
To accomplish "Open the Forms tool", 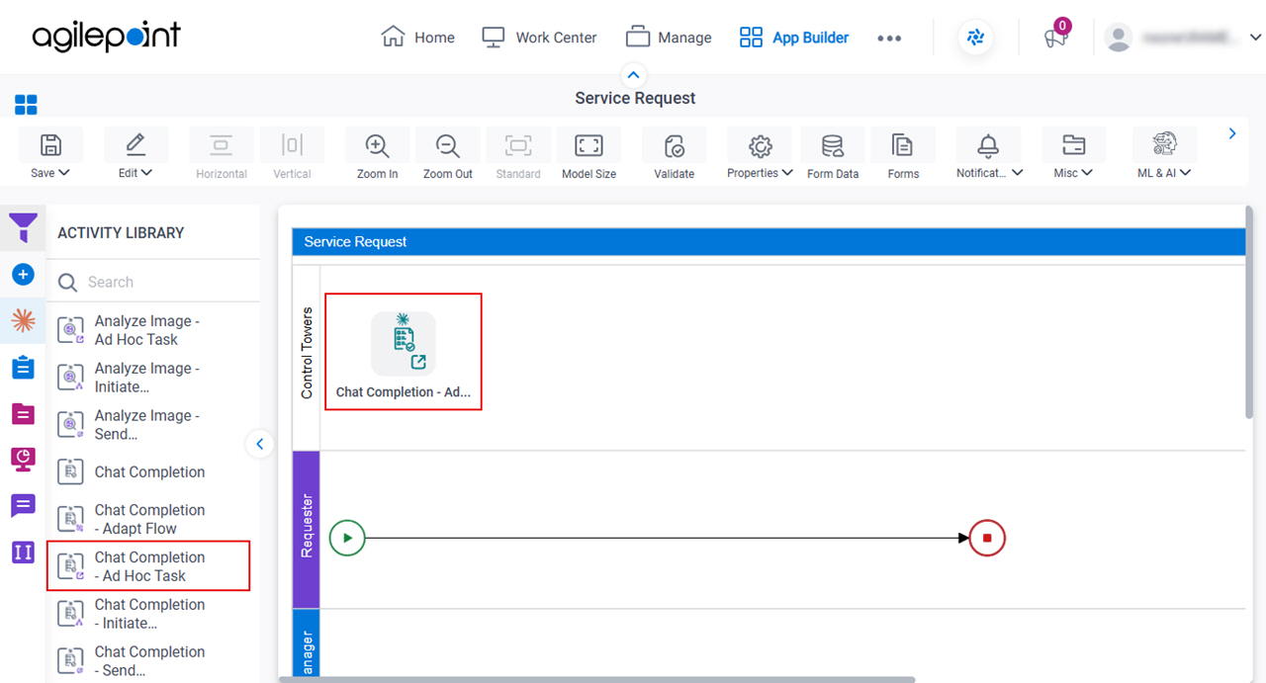I will tap(903, 154).
